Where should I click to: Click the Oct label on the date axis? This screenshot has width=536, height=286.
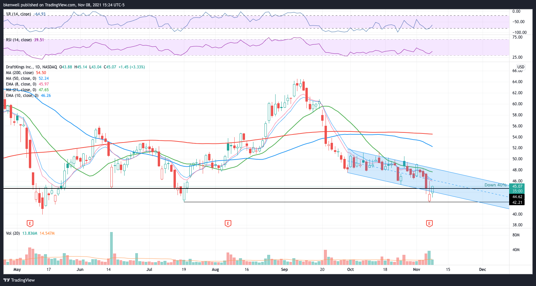pyautogui.click(x=350, y=270)
